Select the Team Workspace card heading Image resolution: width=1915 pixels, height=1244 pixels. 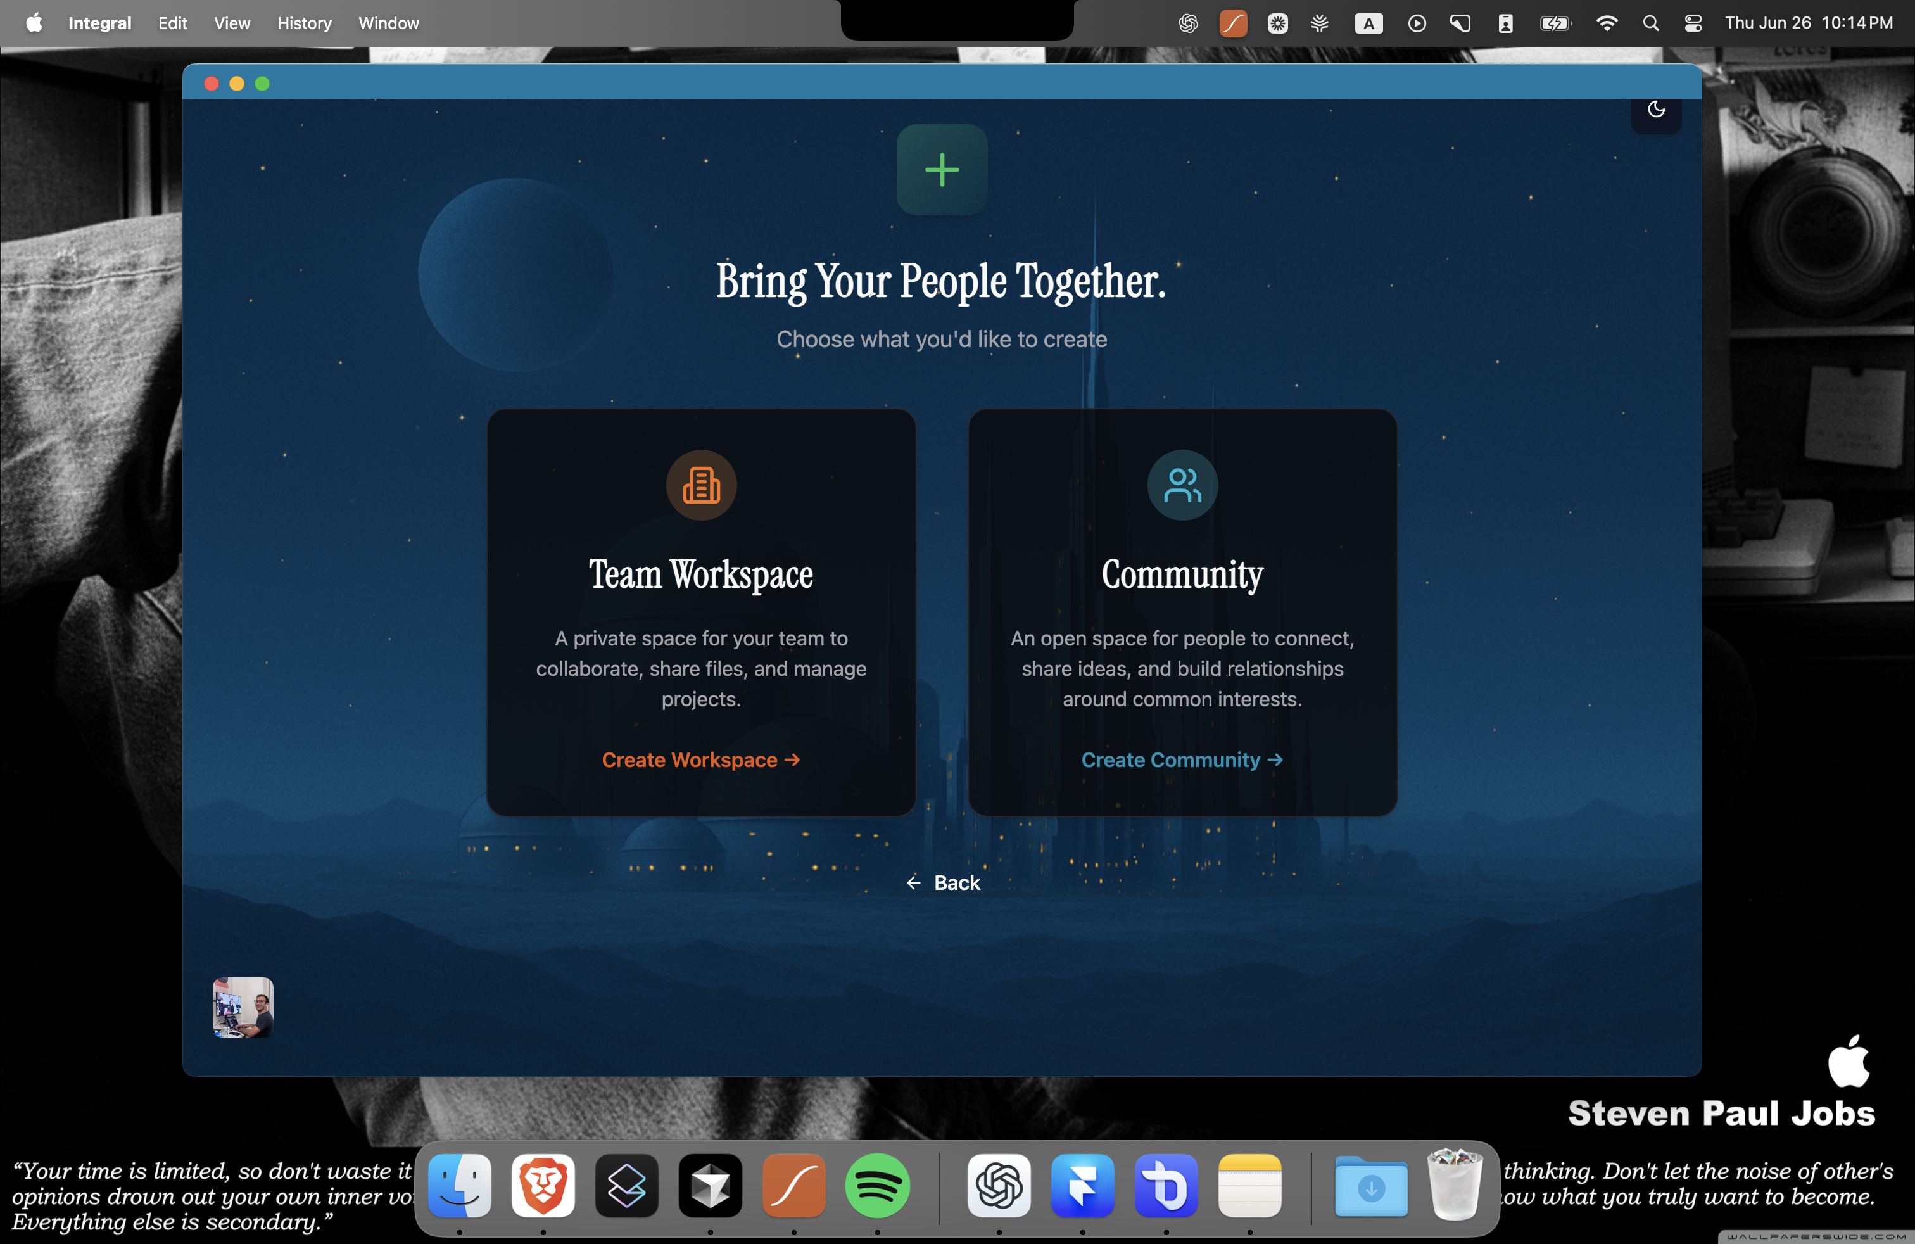click(x=701, y=574)
